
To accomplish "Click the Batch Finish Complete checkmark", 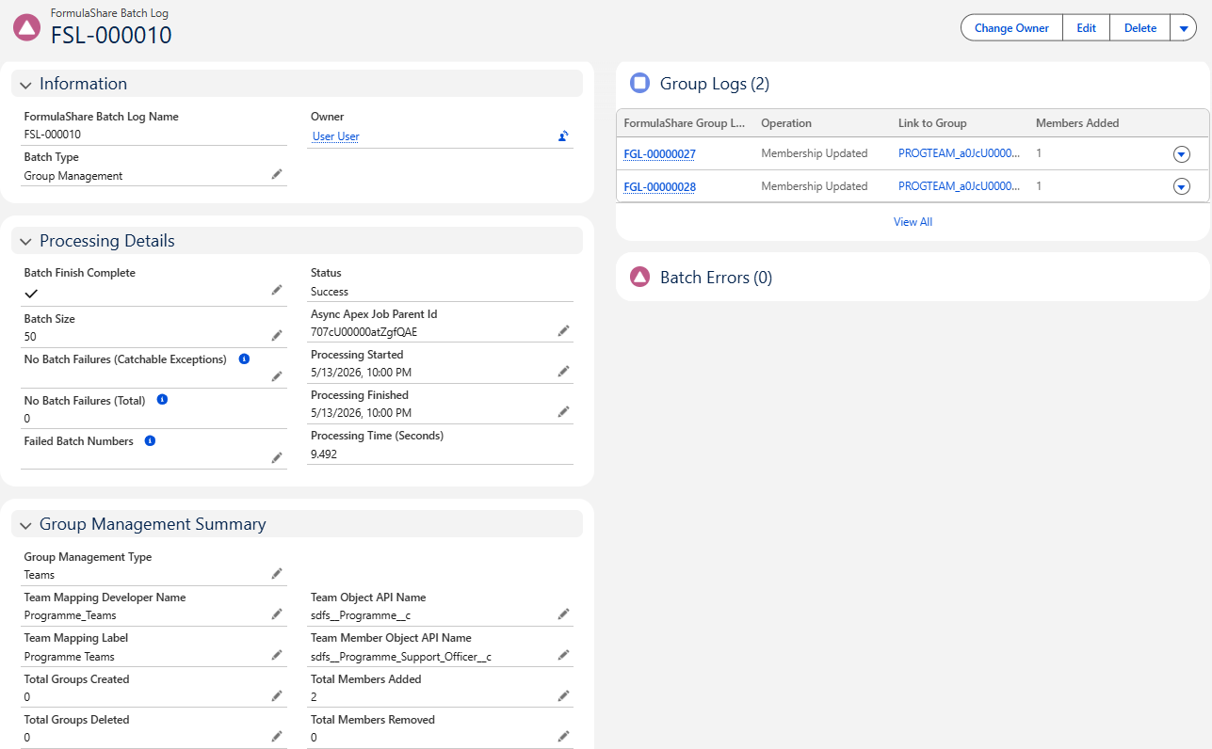I will point(31,293).
